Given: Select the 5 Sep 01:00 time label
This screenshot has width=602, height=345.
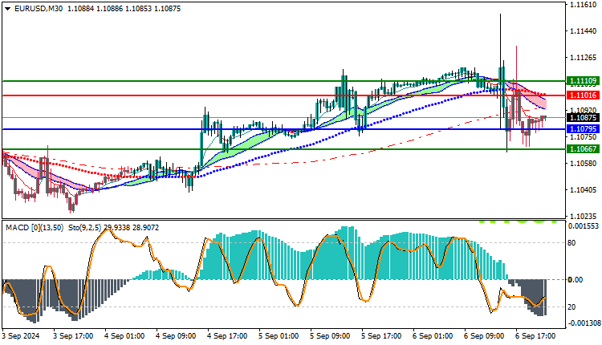Looking at the screenshot, I should point(279,336).
